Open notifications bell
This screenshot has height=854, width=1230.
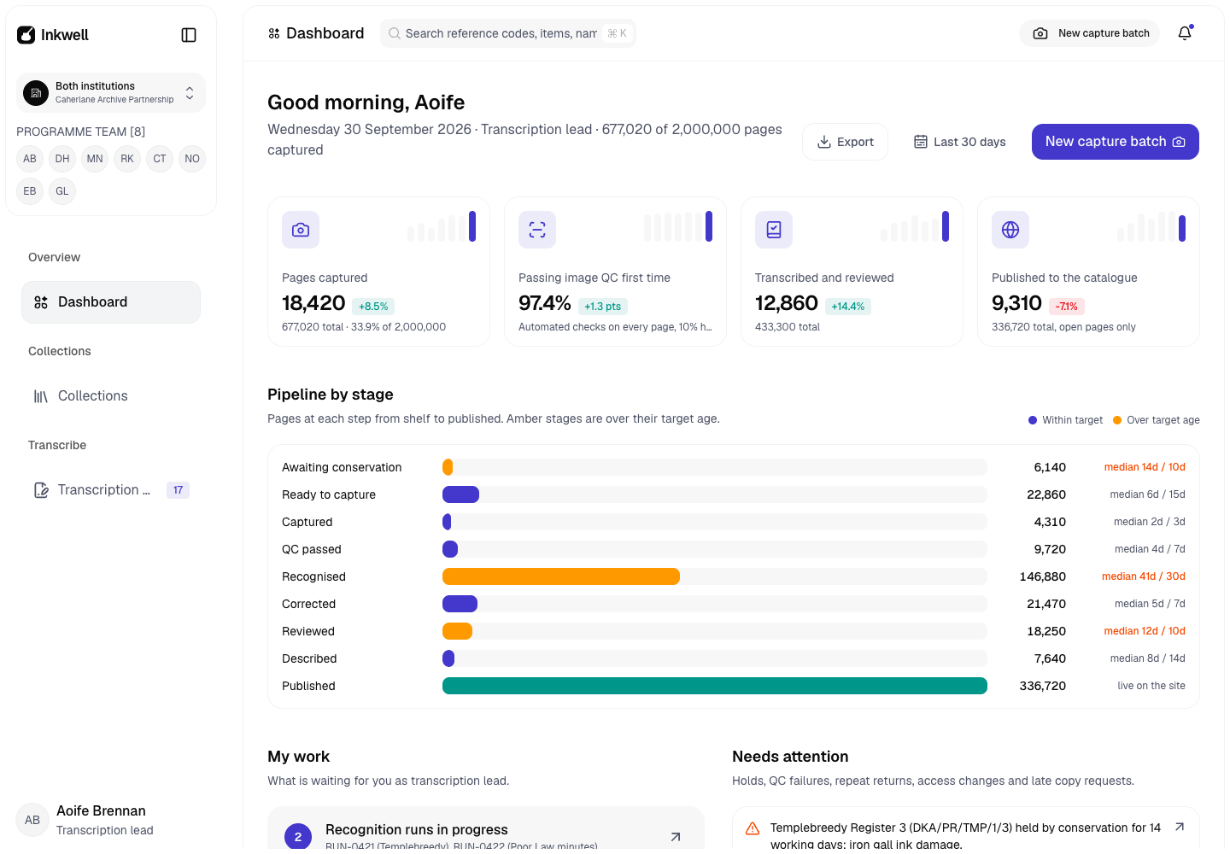pyautogui.click(x=1185, y=33)
